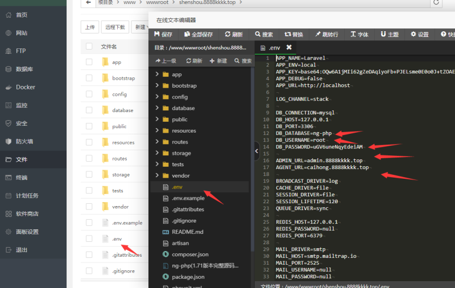Click the 上传 upload button
Viewport: 455px width, 288px height.
coord(90,27)
